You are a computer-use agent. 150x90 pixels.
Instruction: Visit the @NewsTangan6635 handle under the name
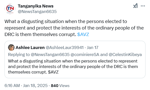(37, 11)
